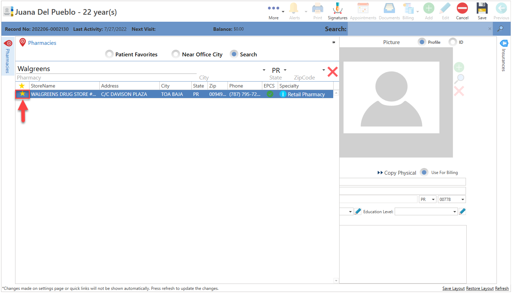The image size is (513, 293).
Task: Click the Phone column header
Action: coord(245,86)
